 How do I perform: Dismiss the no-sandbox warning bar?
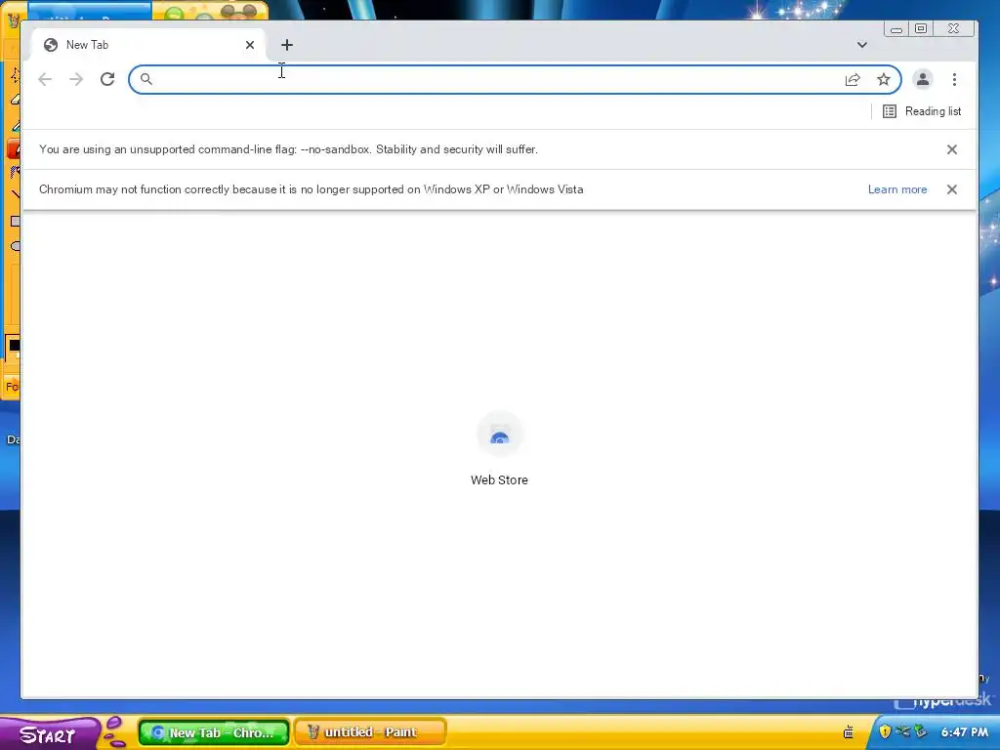click(x=951, y=149)
